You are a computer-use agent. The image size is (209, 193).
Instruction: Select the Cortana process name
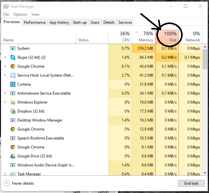(24, 84)
